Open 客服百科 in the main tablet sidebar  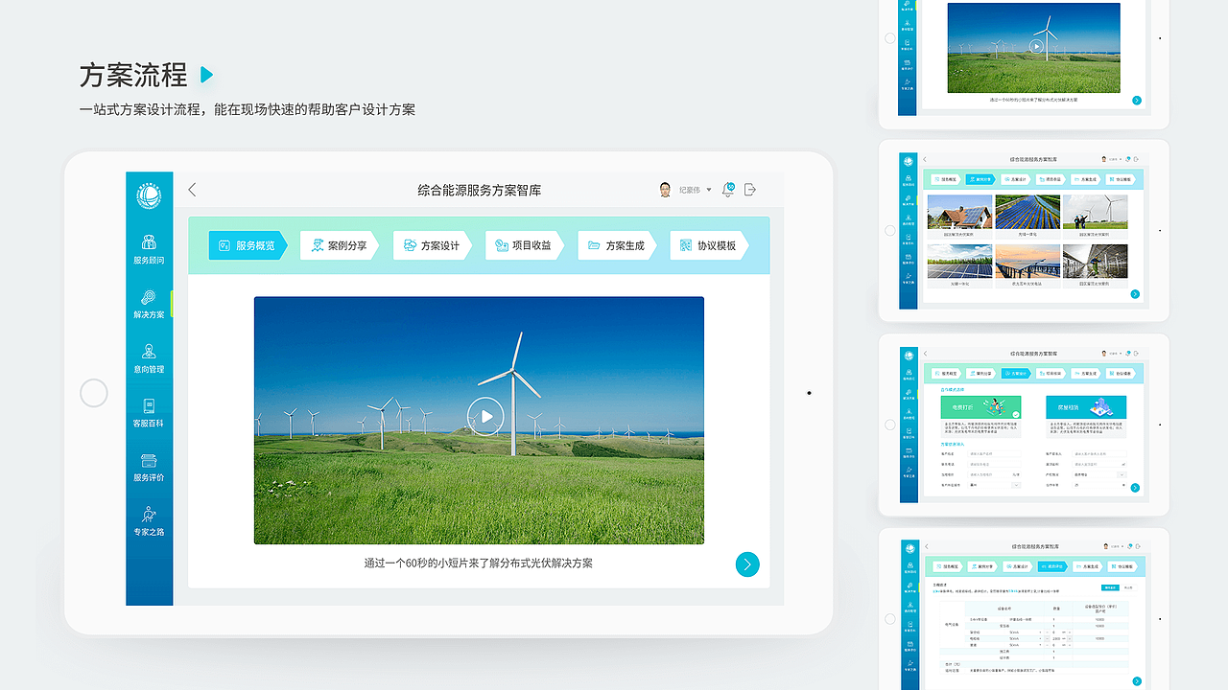pos(149,412)
